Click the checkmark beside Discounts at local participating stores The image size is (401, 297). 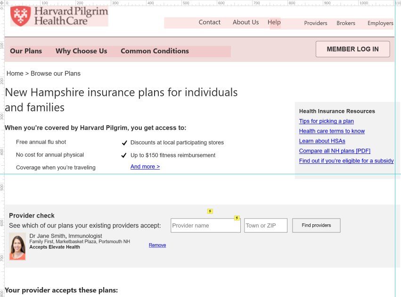pyautogui.click(x=124, y=143)
